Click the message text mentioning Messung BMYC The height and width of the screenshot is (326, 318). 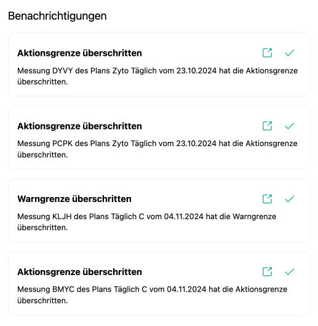coord(152,295)
